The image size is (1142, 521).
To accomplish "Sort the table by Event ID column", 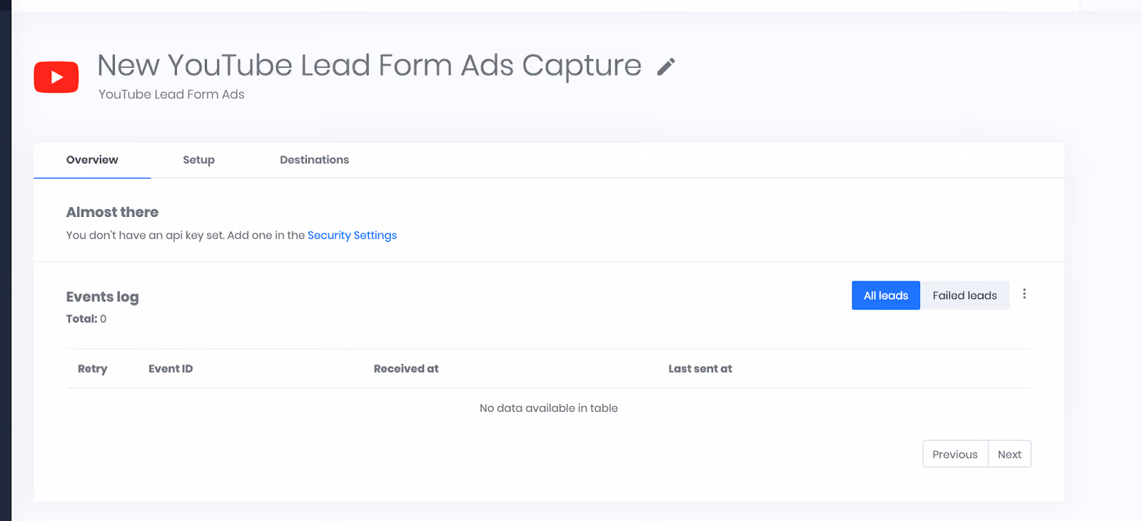I will (x=171, y=369).
